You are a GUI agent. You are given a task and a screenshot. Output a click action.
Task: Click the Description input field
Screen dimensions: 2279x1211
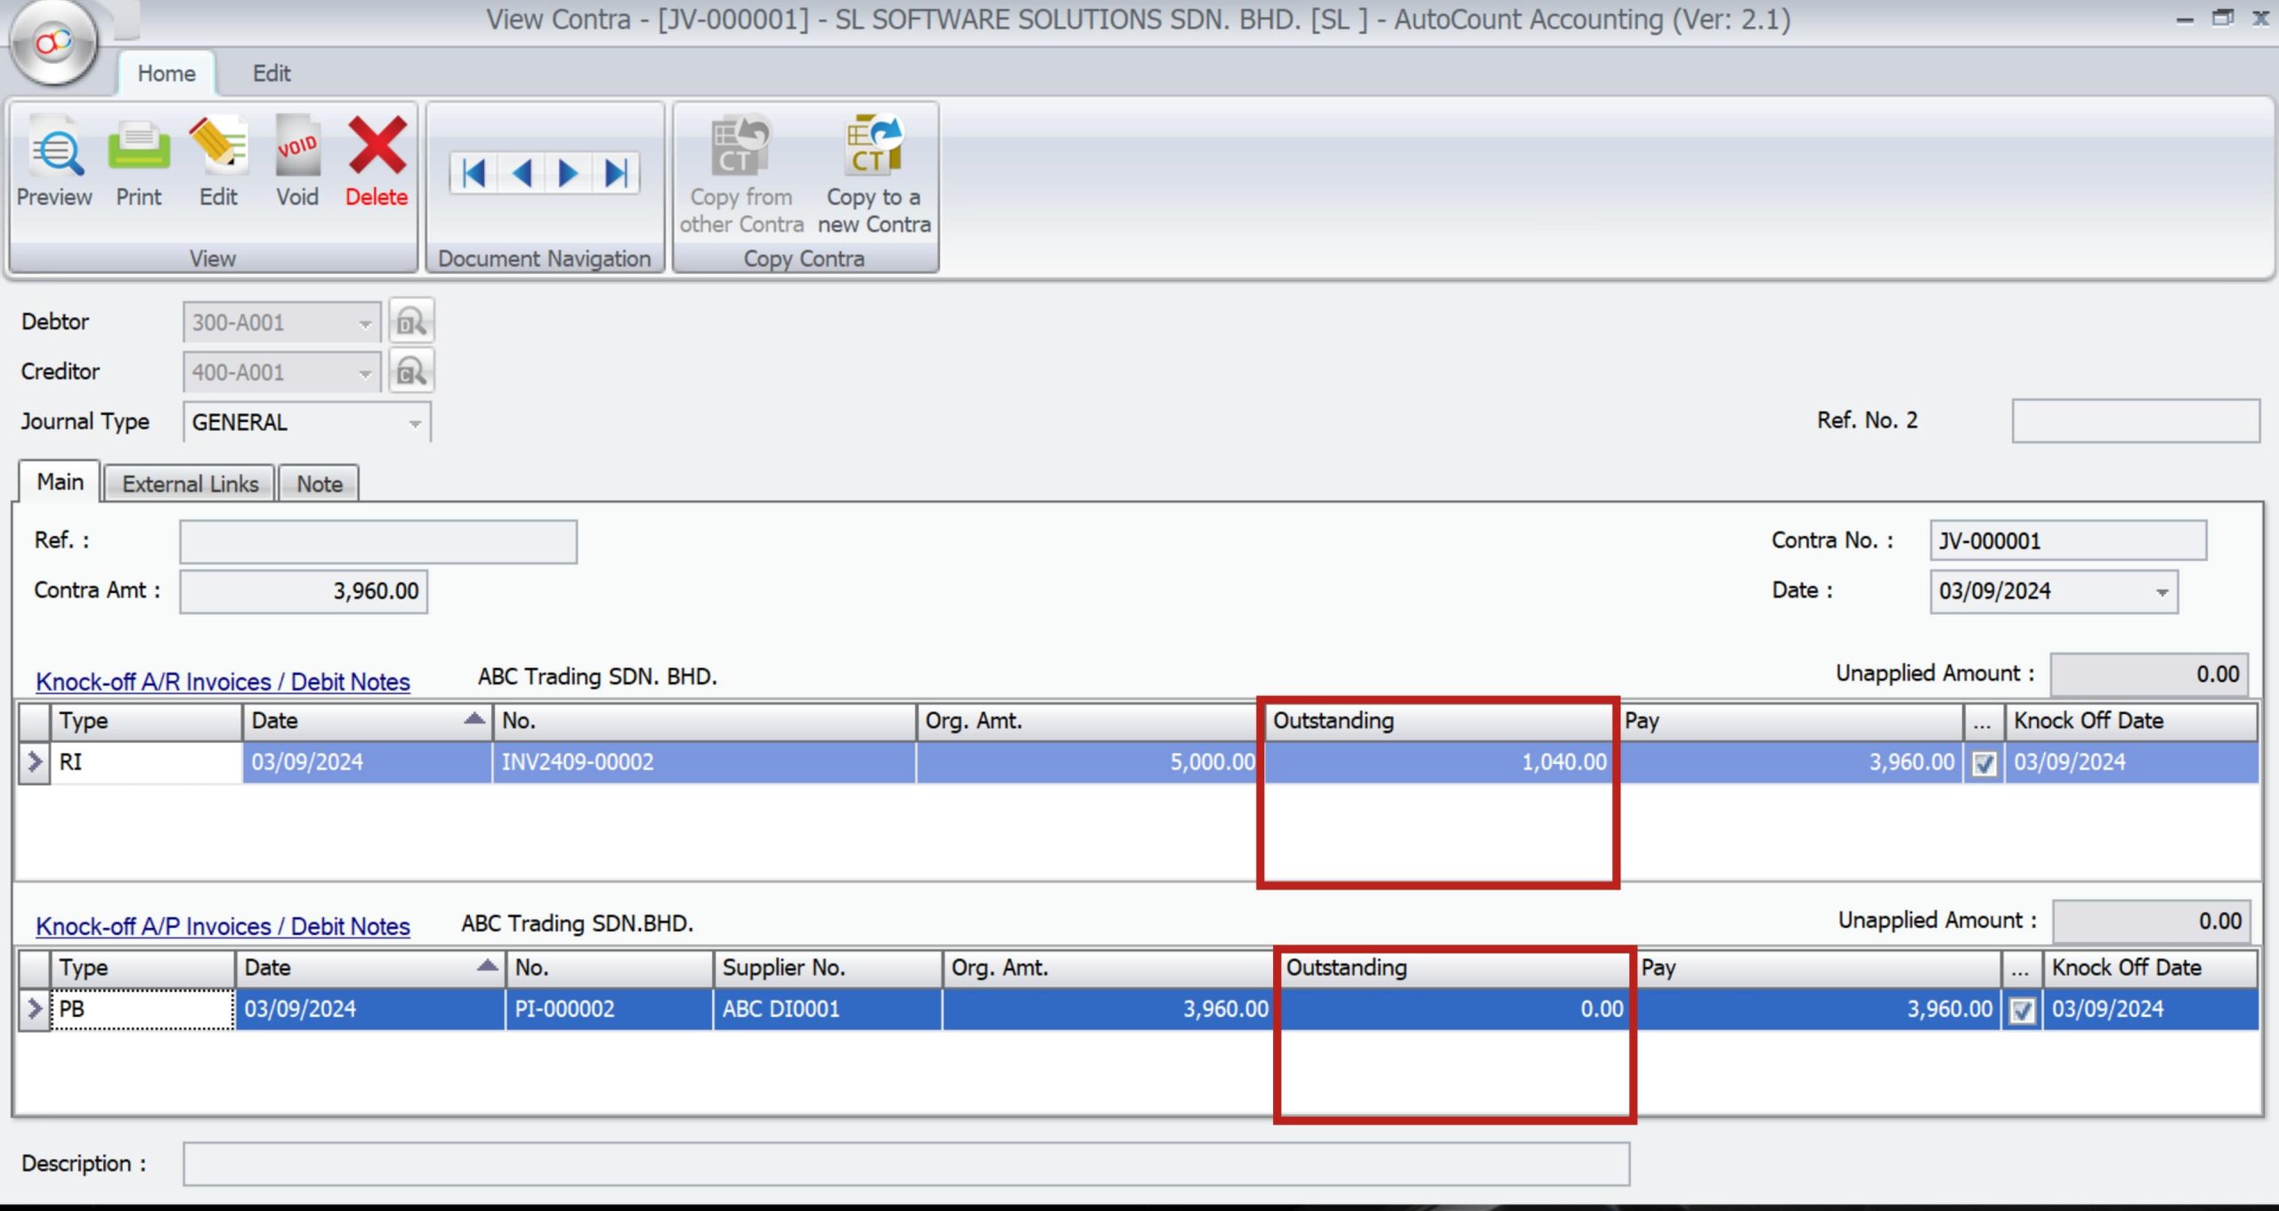pos(905,1165)
